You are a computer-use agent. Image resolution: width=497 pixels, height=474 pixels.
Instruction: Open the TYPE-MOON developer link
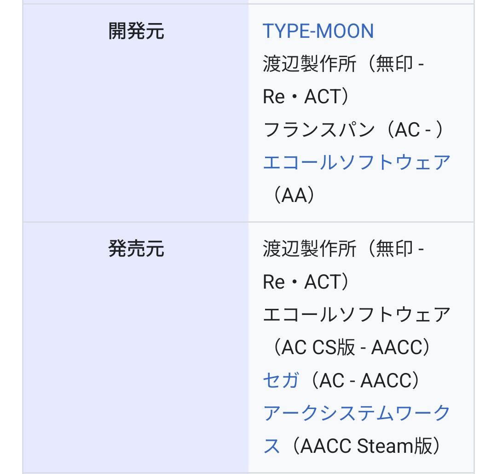coord(318,31)
